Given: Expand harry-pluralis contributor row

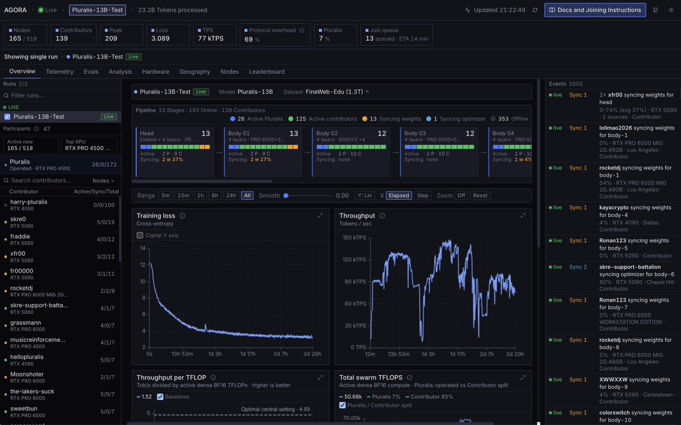Looking at the screenshot, I should coord(60,204).
